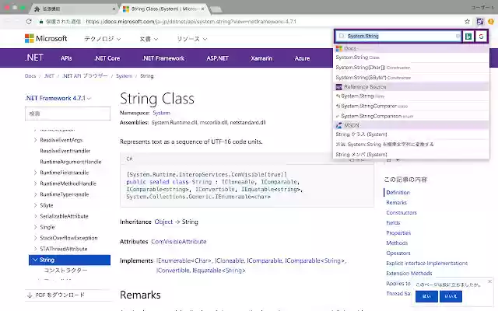Open the テクノロジ dropdown menu
Screen dimensions: 498x311
tap(102, 39)
